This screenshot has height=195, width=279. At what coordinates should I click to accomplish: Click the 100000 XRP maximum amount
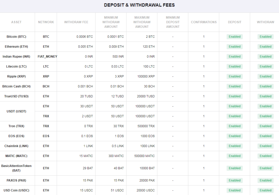146,76
